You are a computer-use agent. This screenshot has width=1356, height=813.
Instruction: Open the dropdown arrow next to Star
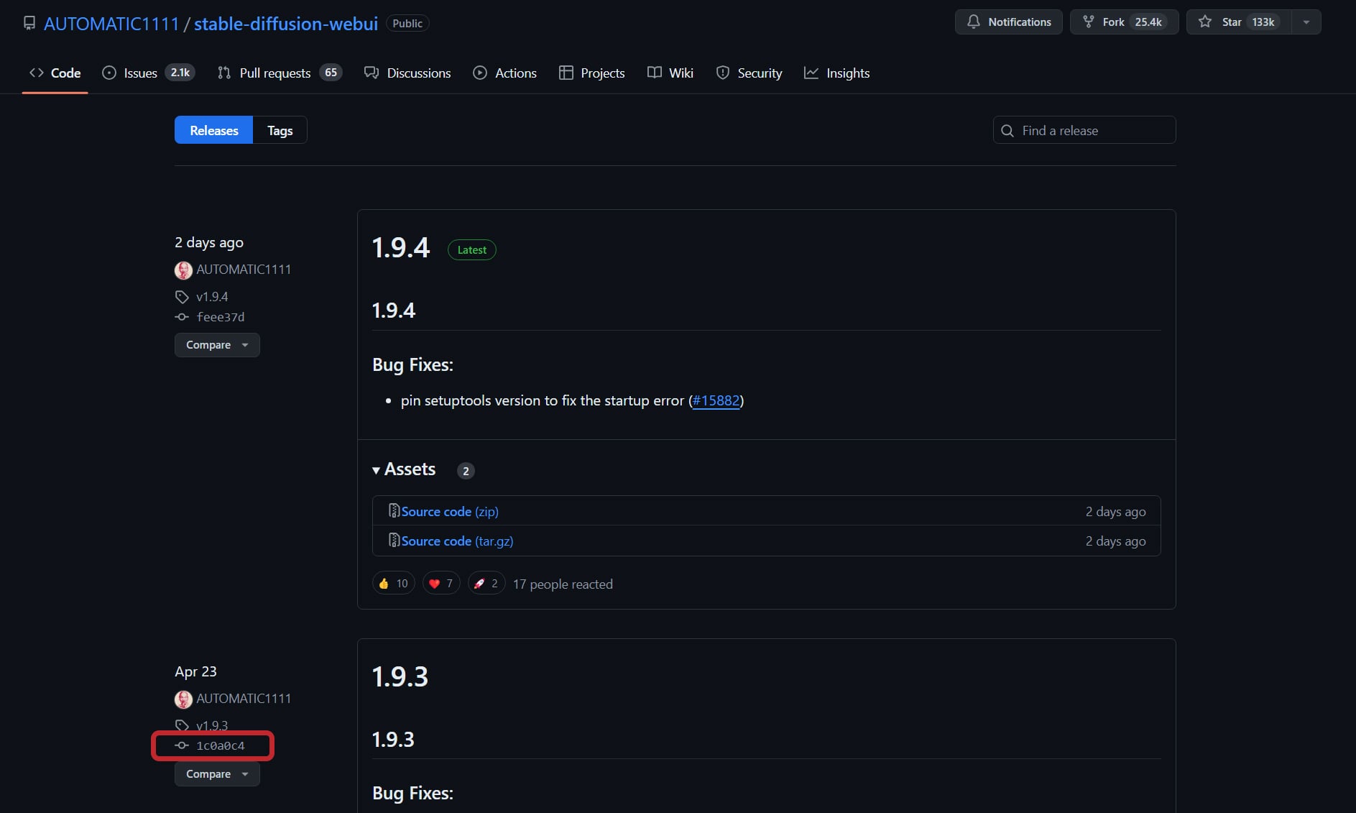coord(1306,22)
